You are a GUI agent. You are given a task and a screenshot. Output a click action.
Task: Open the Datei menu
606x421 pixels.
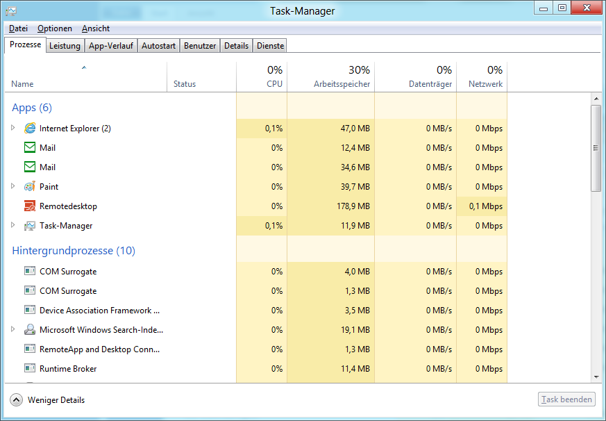pyautogui.click(x=18, y=28)
